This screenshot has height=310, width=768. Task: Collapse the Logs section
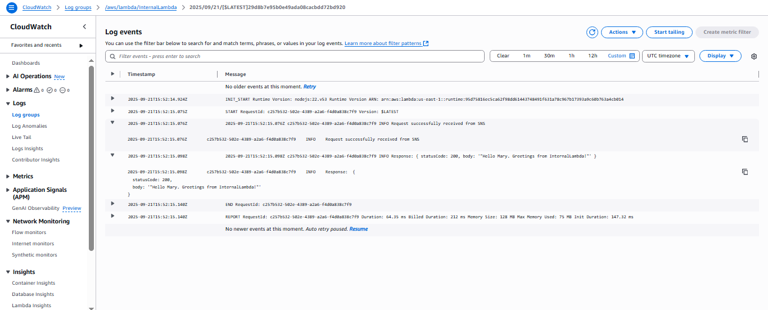[7, 104]
